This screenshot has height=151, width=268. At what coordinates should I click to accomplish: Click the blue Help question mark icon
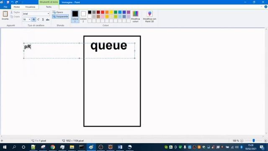(x=266, y=7)
